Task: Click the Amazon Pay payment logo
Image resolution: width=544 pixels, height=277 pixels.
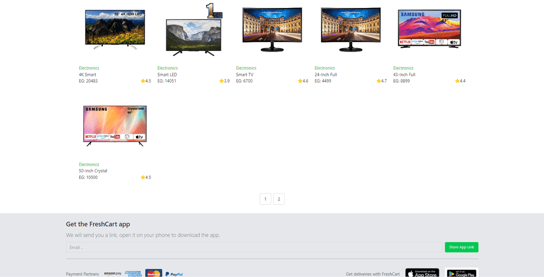Action: [113, 273]
